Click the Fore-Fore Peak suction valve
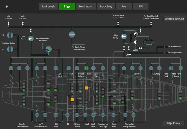 pos(181,68)
